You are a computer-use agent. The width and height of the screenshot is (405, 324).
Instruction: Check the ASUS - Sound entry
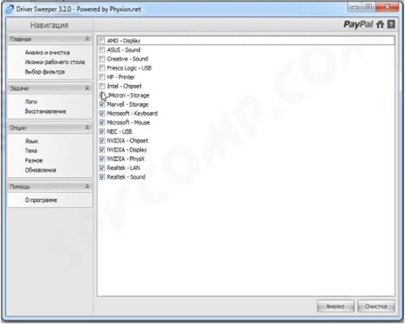102,50
